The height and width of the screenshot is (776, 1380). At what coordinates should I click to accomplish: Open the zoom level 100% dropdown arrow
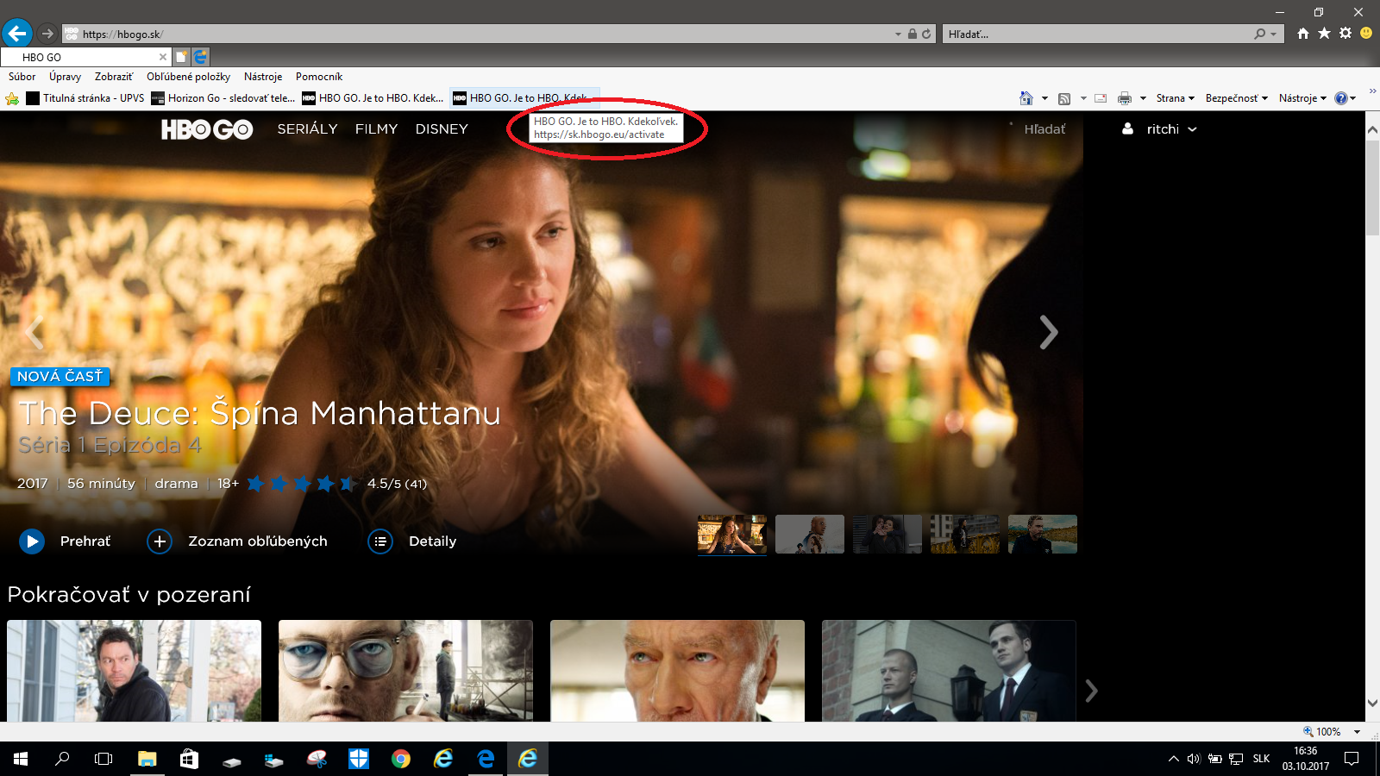pos(1357,732)
